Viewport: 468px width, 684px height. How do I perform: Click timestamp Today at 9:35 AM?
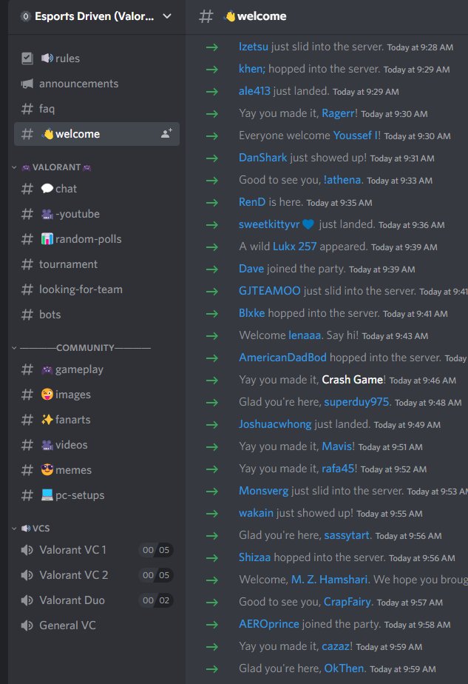tap(339, 203)
